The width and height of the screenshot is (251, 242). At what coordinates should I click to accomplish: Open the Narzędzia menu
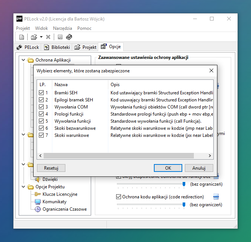(x=62, y=28)
